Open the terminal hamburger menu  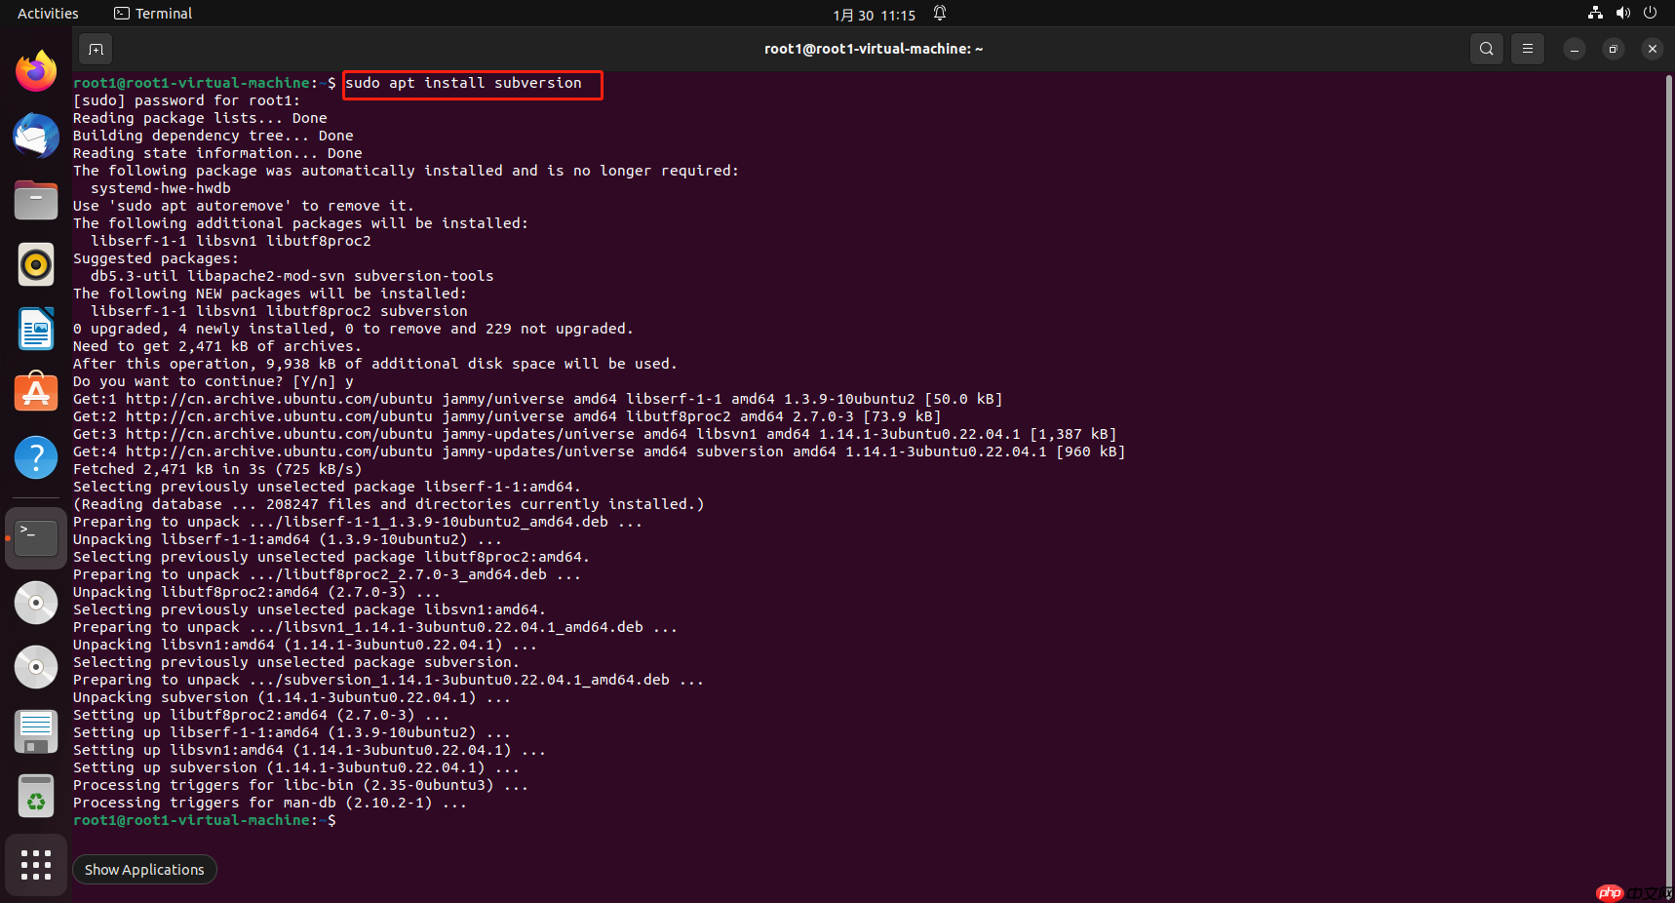[x=1528, y=49]
